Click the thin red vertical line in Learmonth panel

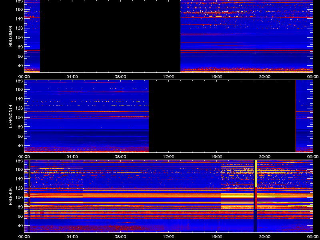pyautogui.click(x=296, y=116)
